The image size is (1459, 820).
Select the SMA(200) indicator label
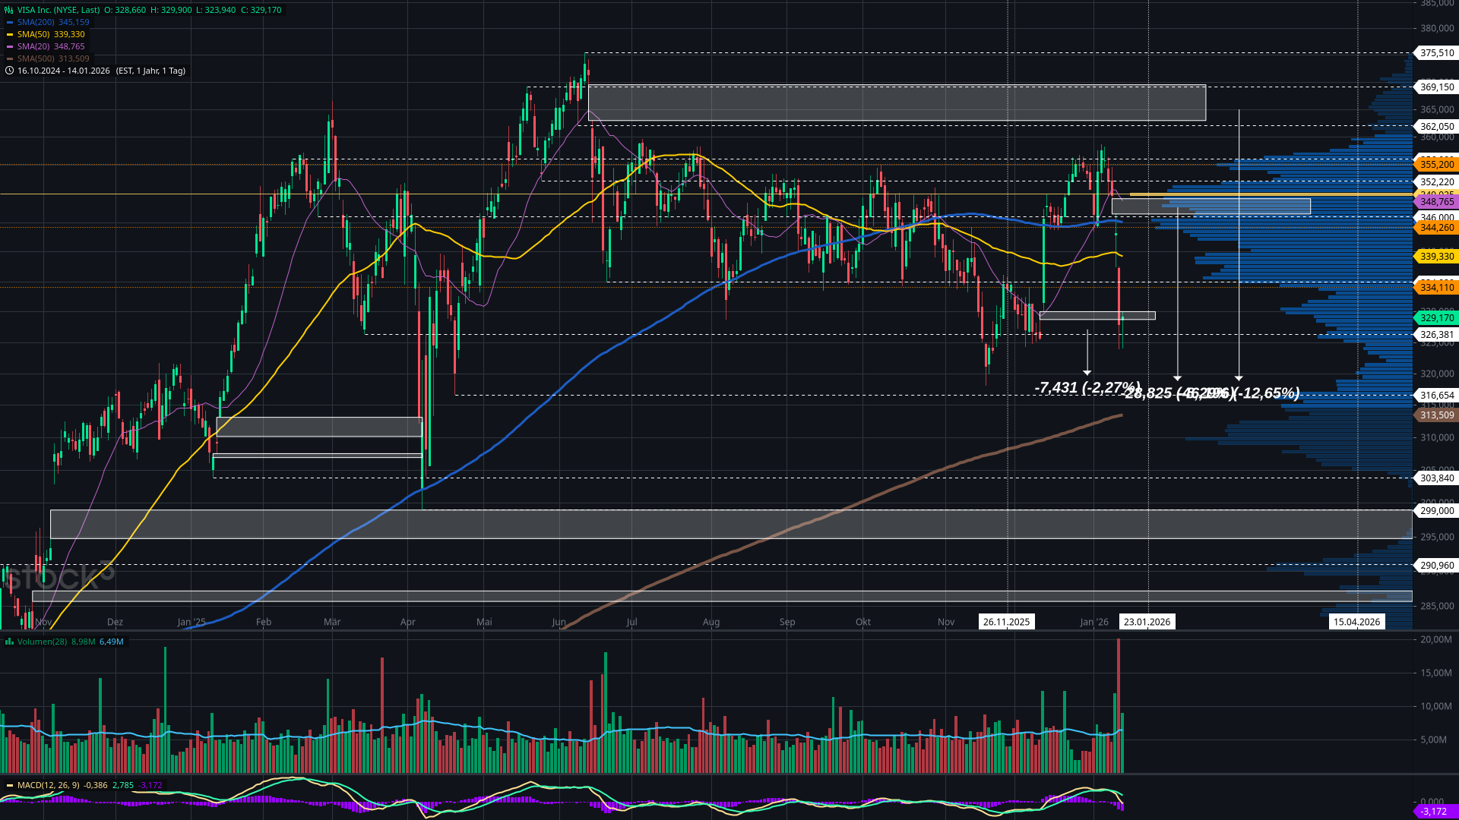(36, 22)
